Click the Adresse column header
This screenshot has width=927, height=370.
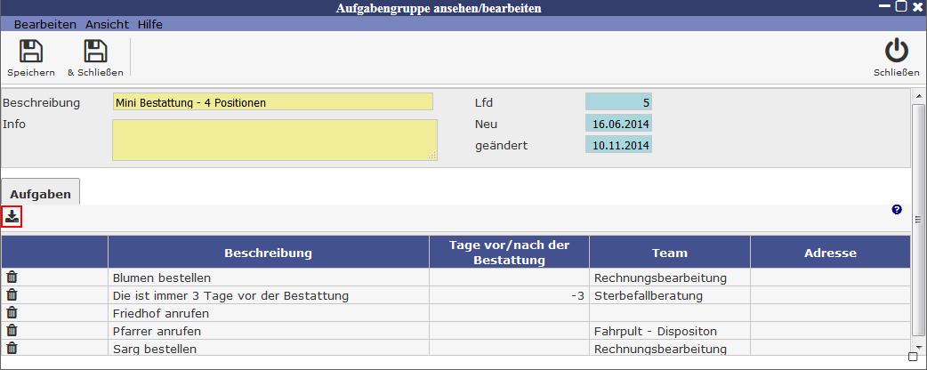click(x=829, y=253)
